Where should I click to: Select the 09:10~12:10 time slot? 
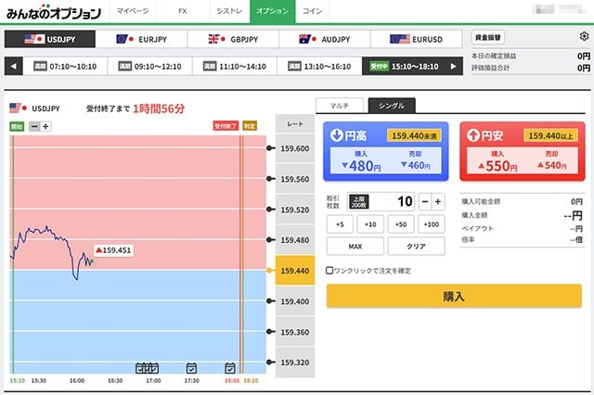[150, 66]
